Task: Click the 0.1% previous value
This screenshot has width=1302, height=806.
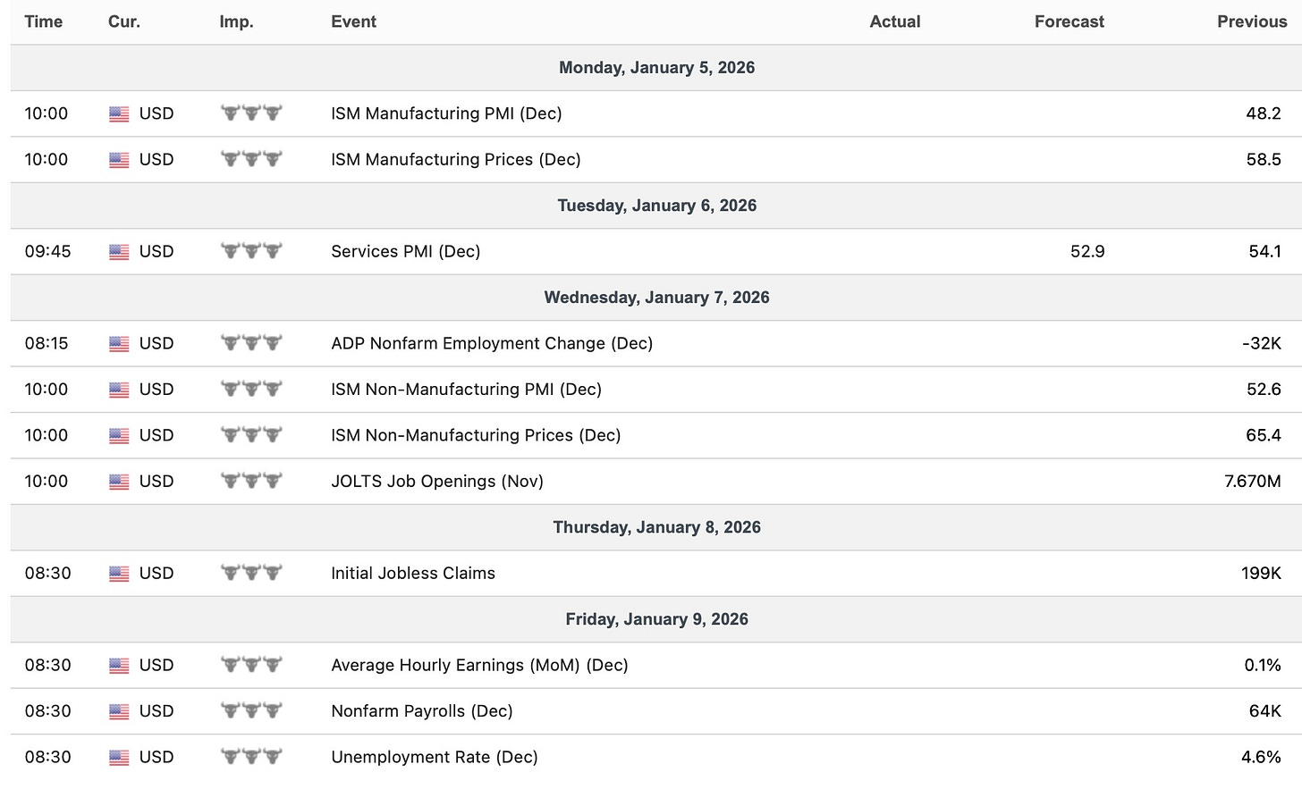Action: click(x=1263, y=665)
